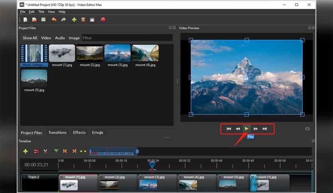Viewport: 333px width, 193px height.
Task: Toggle timeline snapping magnet
Action: (x=36, y=152)
